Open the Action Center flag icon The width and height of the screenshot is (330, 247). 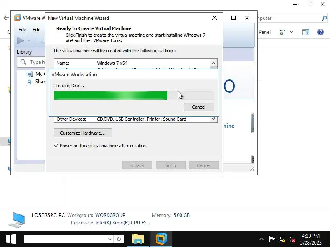click(272, 239)
